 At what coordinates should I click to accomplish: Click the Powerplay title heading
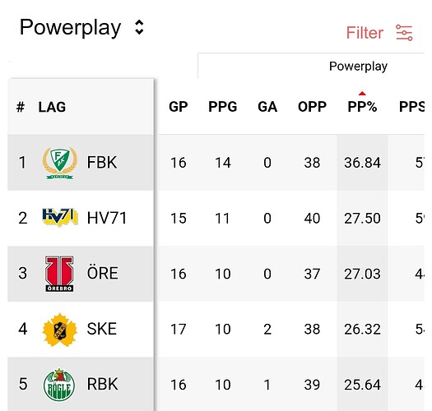(x=71, y=27)
